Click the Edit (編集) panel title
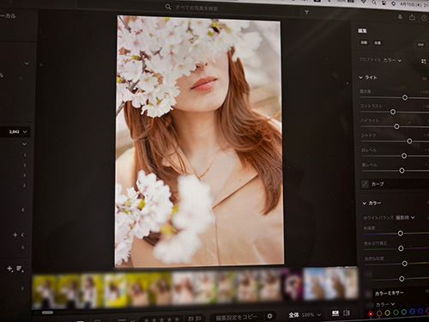The image size is (429, 322). (363, 31)
